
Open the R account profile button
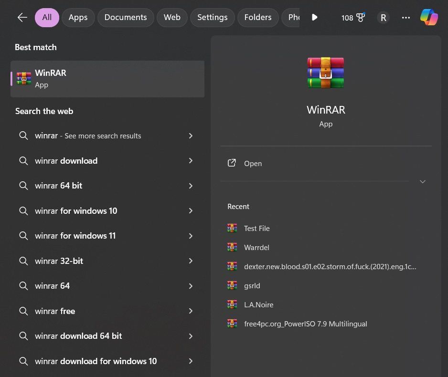383,18
